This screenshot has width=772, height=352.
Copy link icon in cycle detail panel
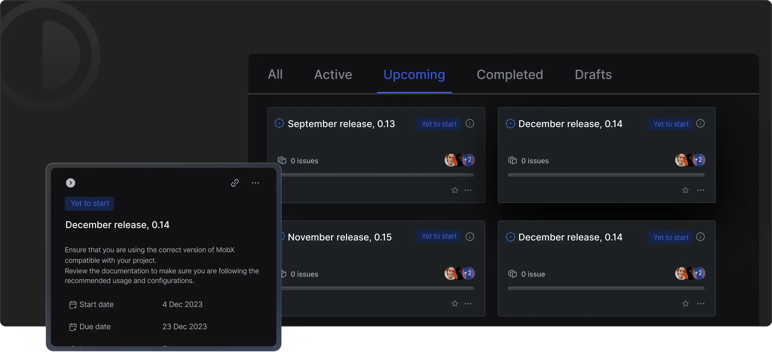pos(235,183)
